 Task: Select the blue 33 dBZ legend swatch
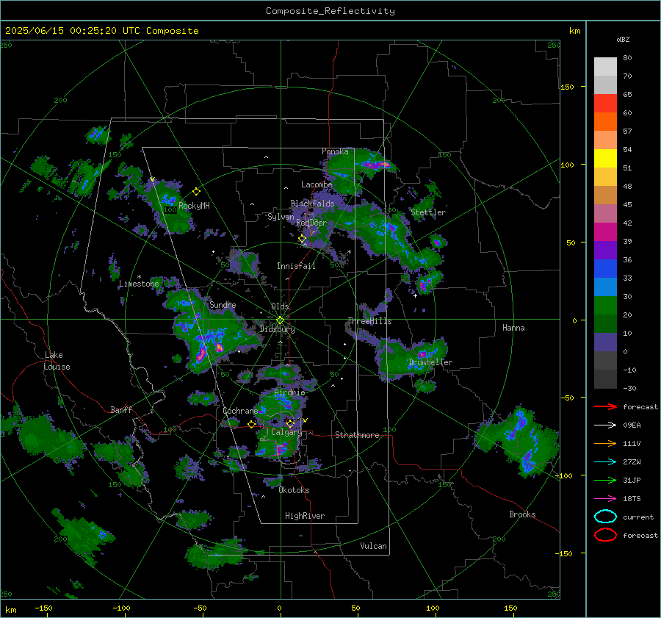click(x=605, y=268)
